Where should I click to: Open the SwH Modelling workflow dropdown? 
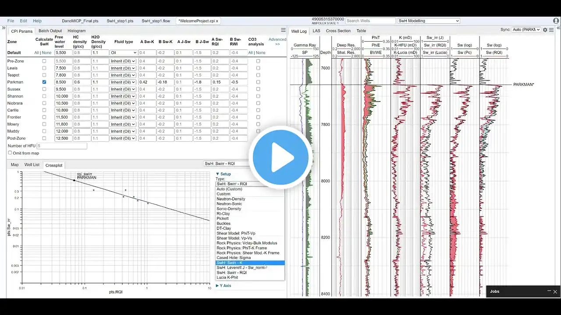pyautogui.click(x=429, y=21)
